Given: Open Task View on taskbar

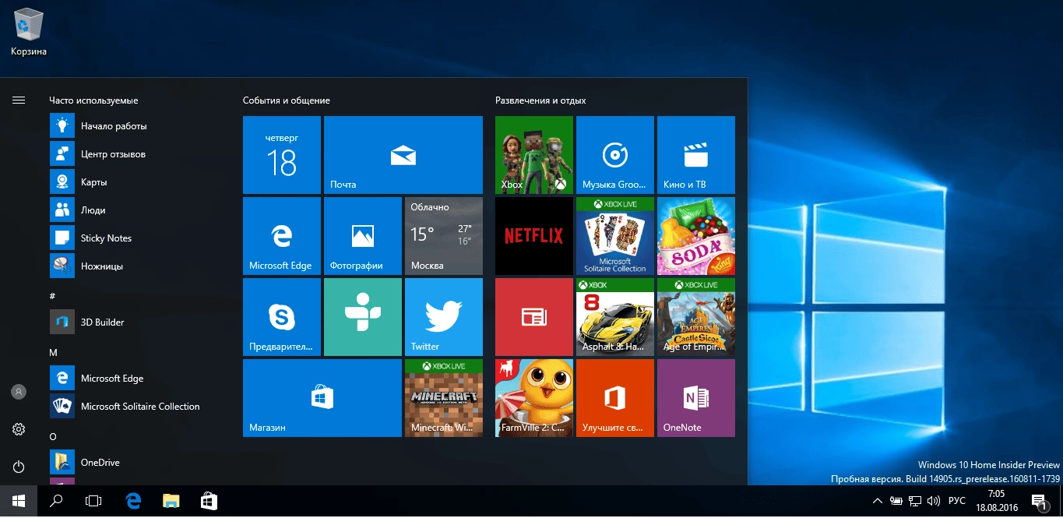Looking at the screenshot, I should coord(93,501).
